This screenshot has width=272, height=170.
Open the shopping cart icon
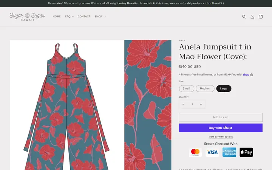click(x=261, y=17)
